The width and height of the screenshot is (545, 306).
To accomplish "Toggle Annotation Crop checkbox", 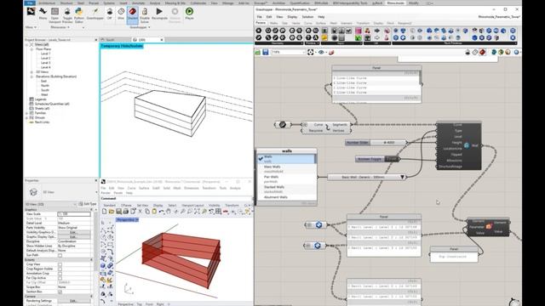I will tap(60, 274).
